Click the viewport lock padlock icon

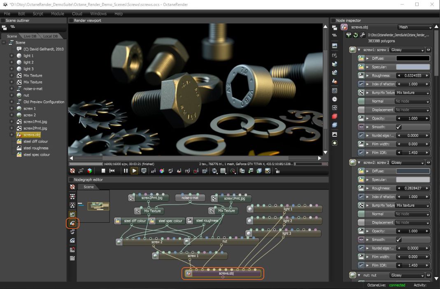pos(278,171)
